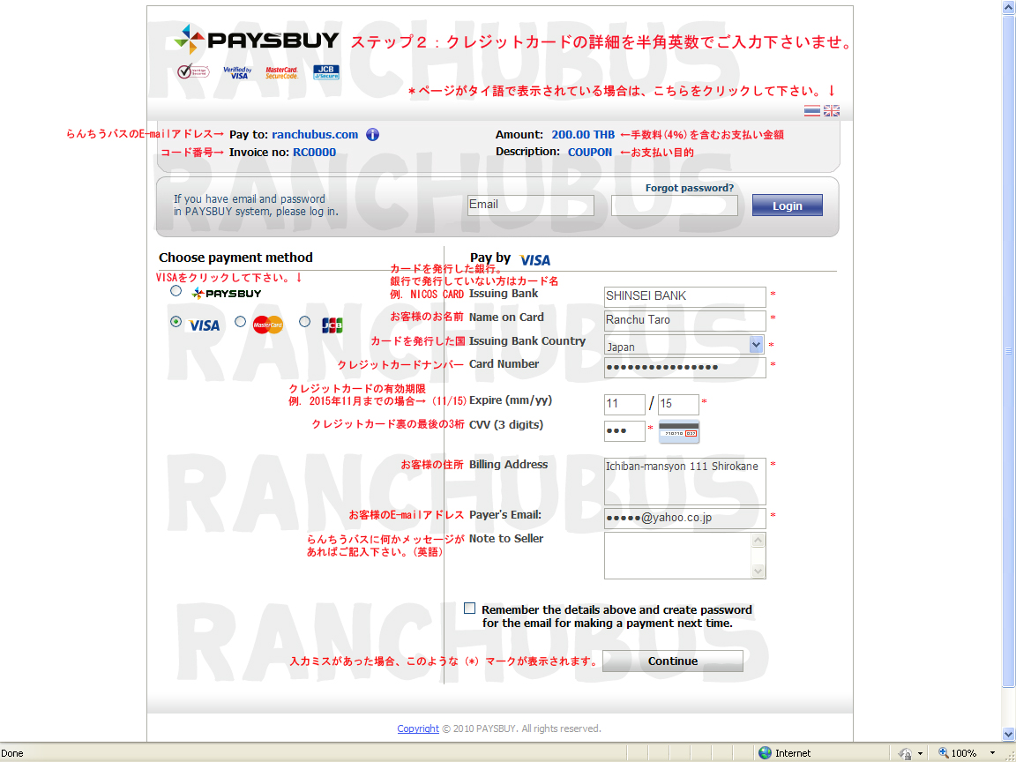
Task: Click the CVV card help image
Action: (x=679, y=431)
